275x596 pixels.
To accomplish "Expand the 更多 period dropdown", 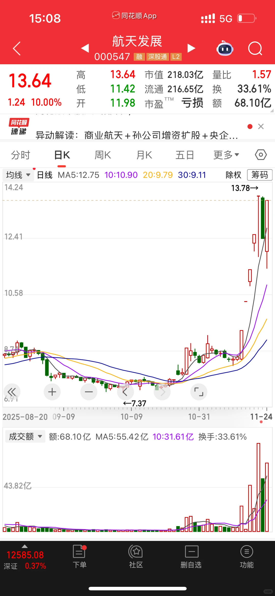I will click(226, 155).
